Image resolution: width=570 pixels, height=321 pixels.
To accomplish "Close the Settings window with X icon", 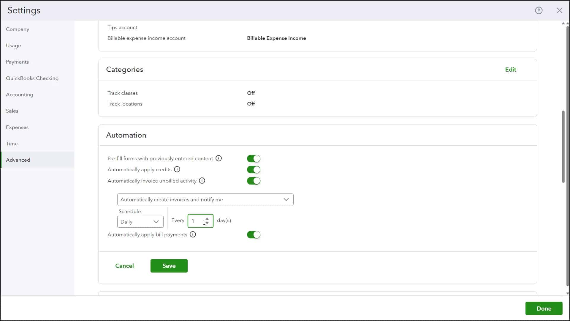I will click(559, 10).
